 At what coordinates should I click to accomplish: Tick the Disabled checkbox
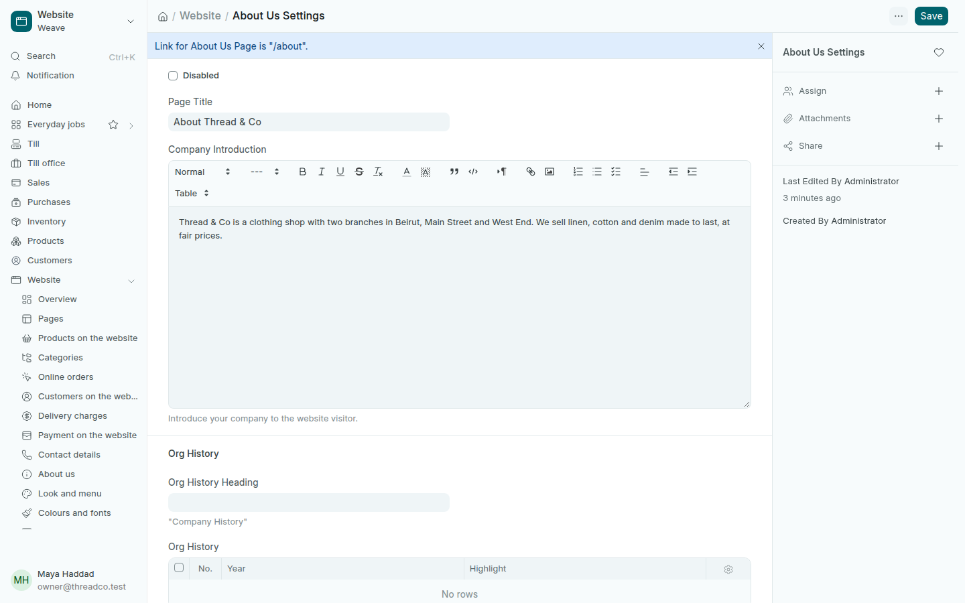173,76
